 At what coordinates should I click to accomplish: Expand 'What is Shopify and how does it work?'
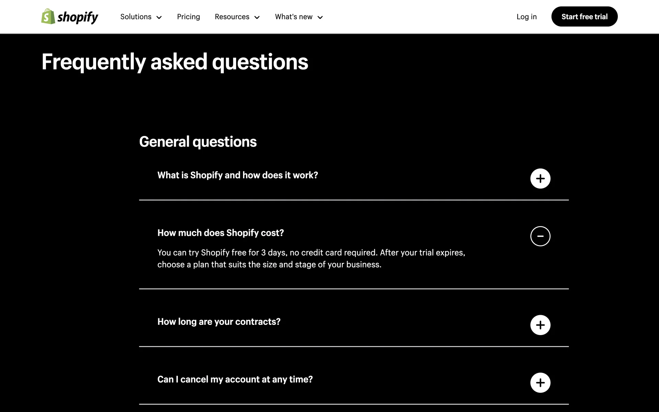[238, 175]
